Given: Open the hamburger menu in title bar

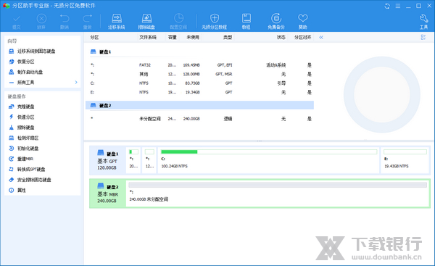Looking at the screenshot, I should [398, 6].
